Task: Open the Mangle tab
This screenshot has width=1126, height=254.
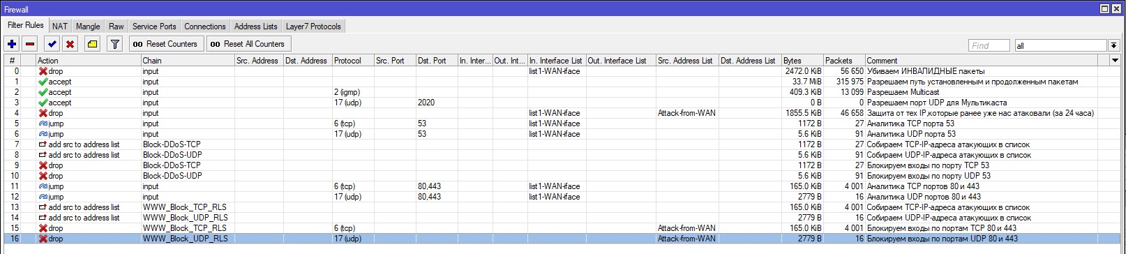Action: click(88, 27)
